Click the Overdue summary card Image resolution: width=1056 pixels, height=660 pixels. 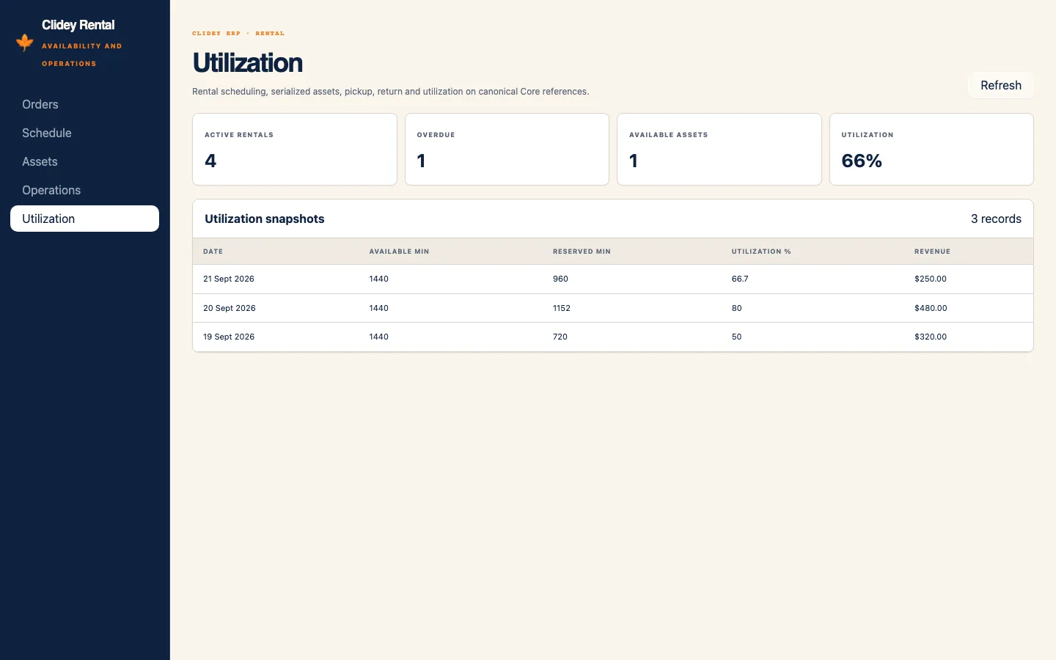507,149
